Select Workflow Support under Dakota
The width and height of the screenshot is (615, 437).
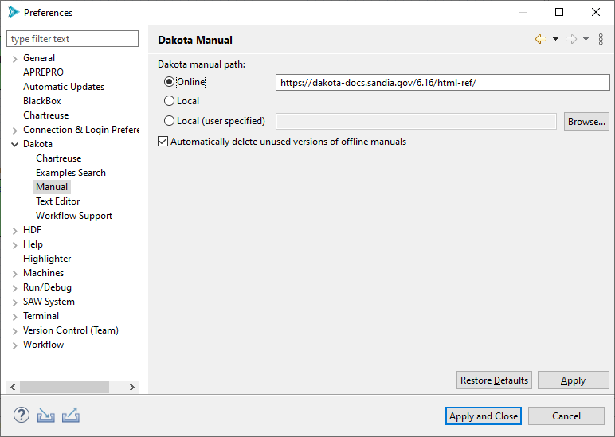pyautogui.click(x=73, y=216)
